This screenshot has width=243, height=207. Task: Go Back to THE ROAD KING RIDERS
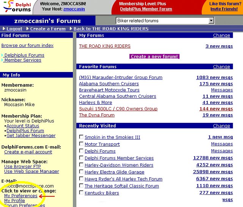[111, 29]
